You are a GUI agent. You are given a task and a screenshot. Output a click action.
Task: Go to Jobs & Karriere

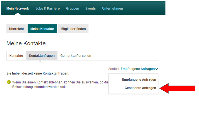(x=47, y=9)
